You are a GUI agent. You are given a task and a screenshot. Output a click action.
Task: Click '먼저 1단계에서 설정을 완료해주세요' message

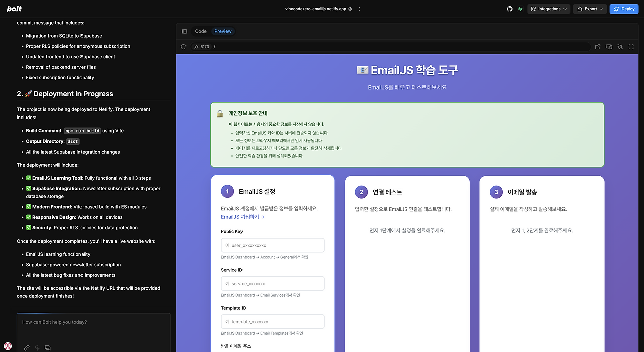pyautogui.click(x=407, y=231)
